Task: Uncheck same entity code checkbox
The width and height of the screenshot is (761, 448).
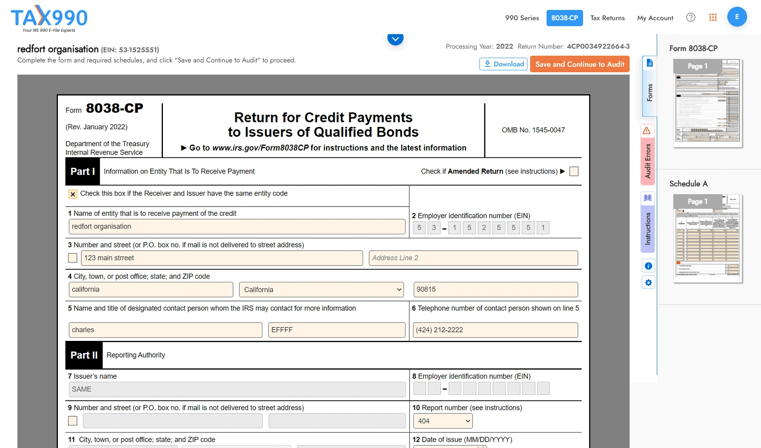Action: click(73, 194)
